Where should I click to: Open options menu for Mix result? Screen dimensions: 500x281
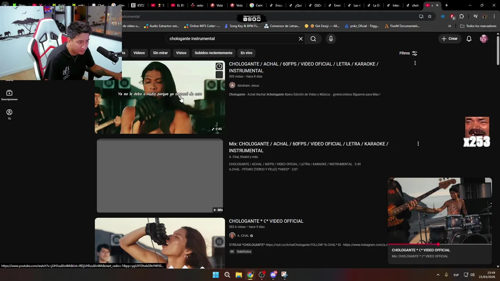(x=418, y=144)
